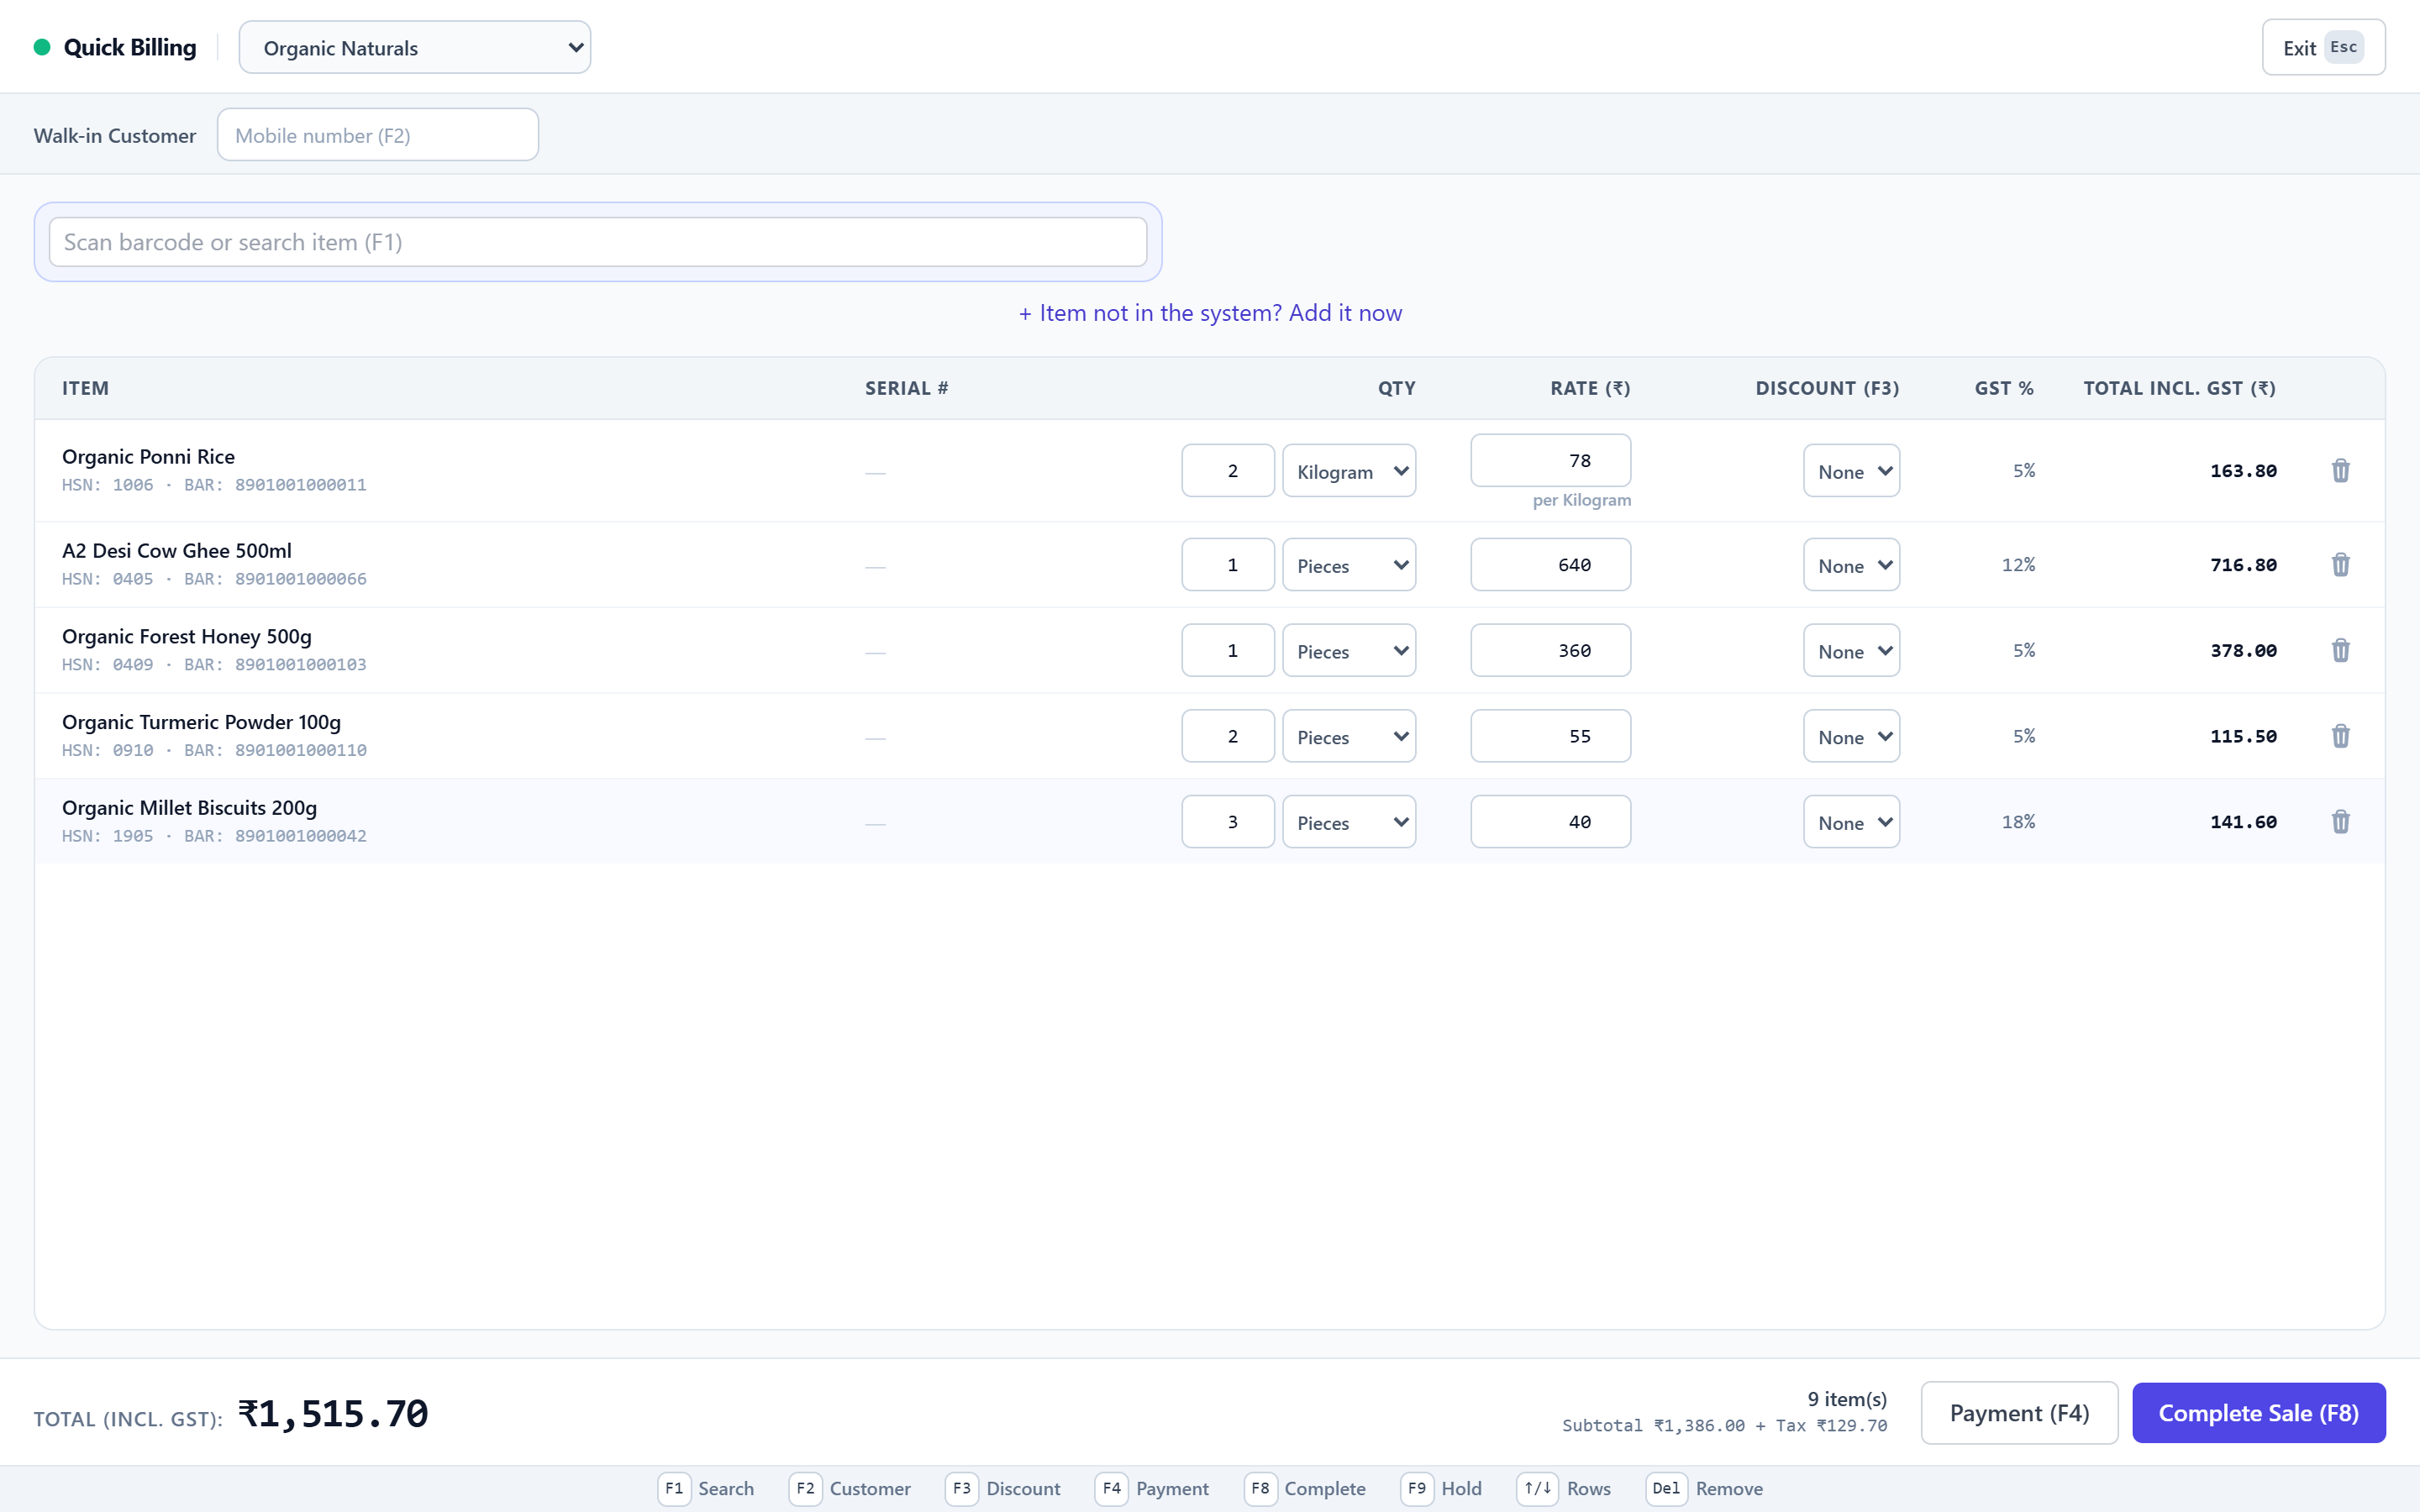Open discount dropdown for Millet Biscuits

[1851, 821]
